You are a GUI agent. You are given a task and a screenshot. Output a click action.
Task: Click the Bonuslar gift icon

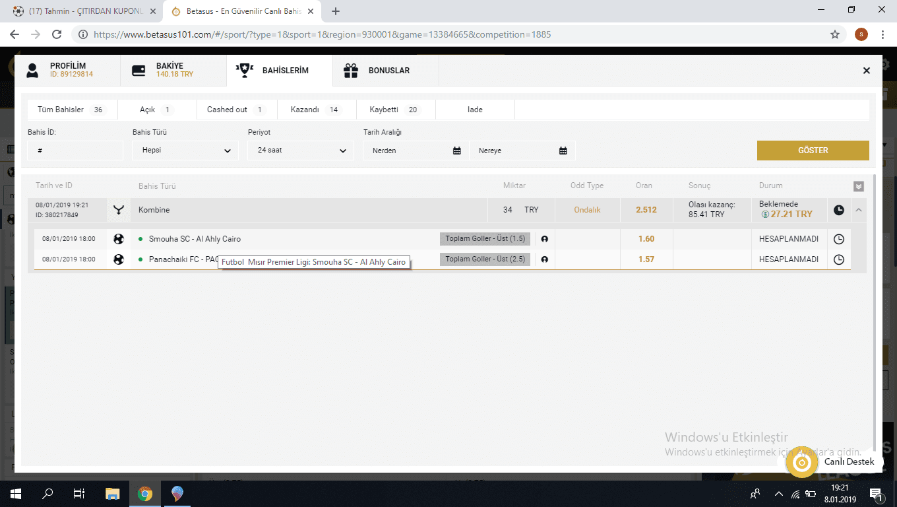[x=351, y=71]
